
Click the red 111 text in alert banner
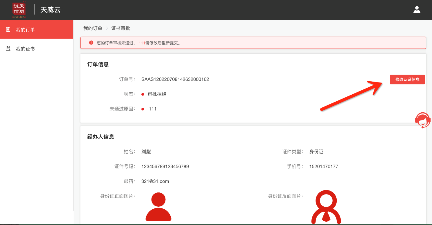pos(142,43)
